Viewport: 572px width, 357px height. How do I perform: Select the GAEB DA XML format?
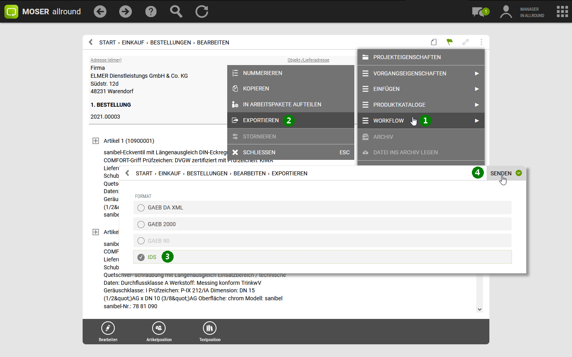141,208
